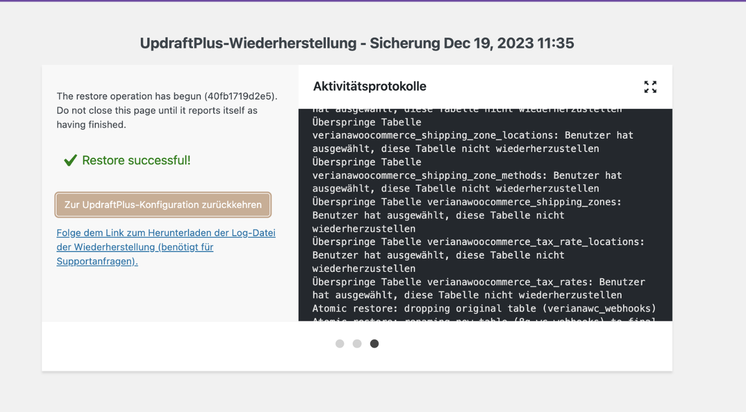
Task: Click the Aktivitätsprotokolle heading
Action: click(370, 86)
